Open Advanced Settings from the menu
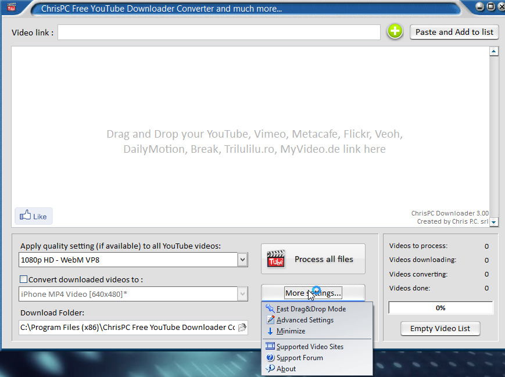The image size is (505, 377). 317,320
